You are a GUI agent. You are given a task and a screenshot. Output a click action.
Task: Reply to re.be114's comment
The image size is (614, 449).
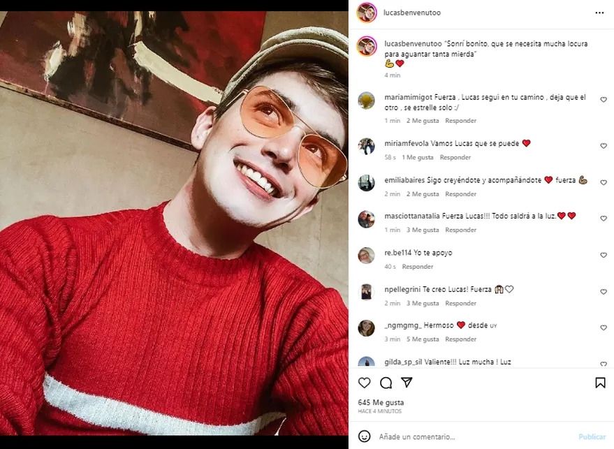[x=418, y=267]
